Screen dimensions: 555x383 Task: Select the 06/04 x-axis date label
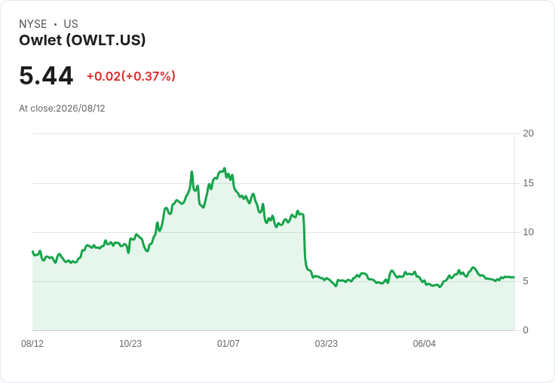coord(425,343)
